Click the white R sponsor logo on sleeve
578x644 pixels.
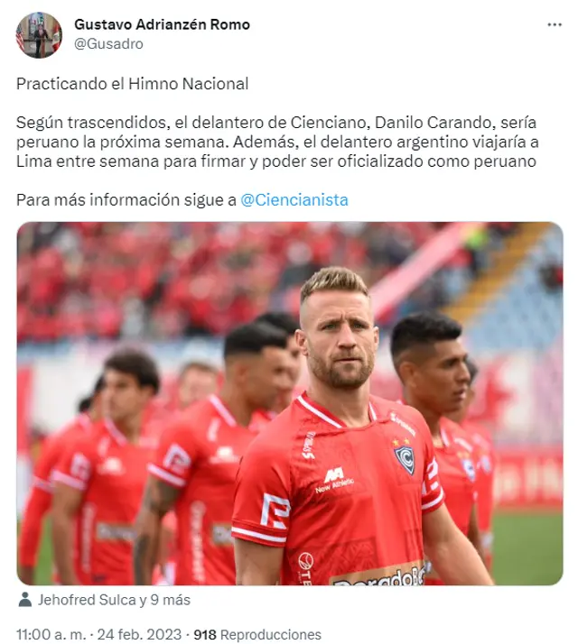click(x=275, y=511)
